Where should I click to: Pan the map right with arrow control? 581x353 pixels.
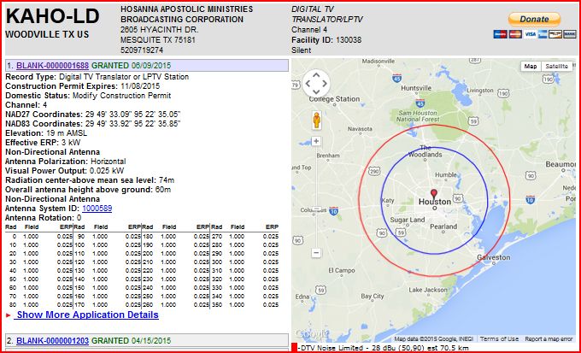click(325, 84)
